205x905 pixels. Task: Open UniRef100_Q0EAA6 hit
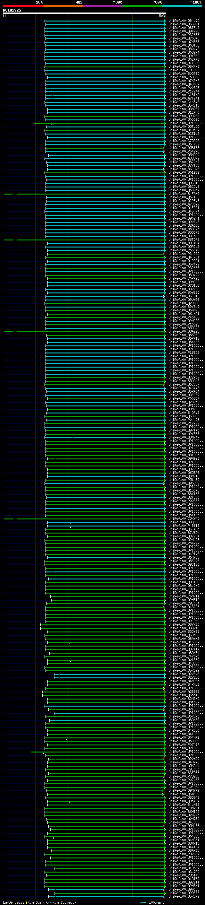coord(184,59)
